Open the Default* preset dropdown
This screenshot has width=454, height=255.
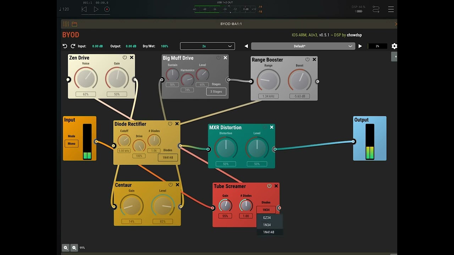click(303, 46)
